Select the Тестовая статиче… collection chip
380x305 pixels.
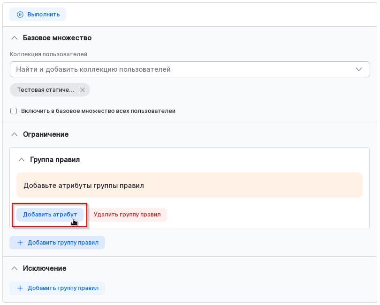click(x=46, y=90)
